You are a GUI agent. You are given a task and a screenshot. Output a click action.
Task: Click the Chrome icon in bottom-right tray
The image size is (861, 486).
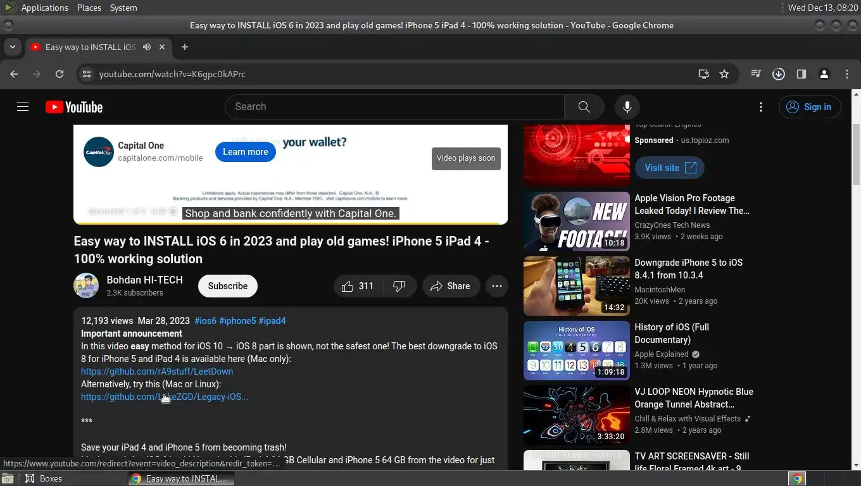point(797,479)
